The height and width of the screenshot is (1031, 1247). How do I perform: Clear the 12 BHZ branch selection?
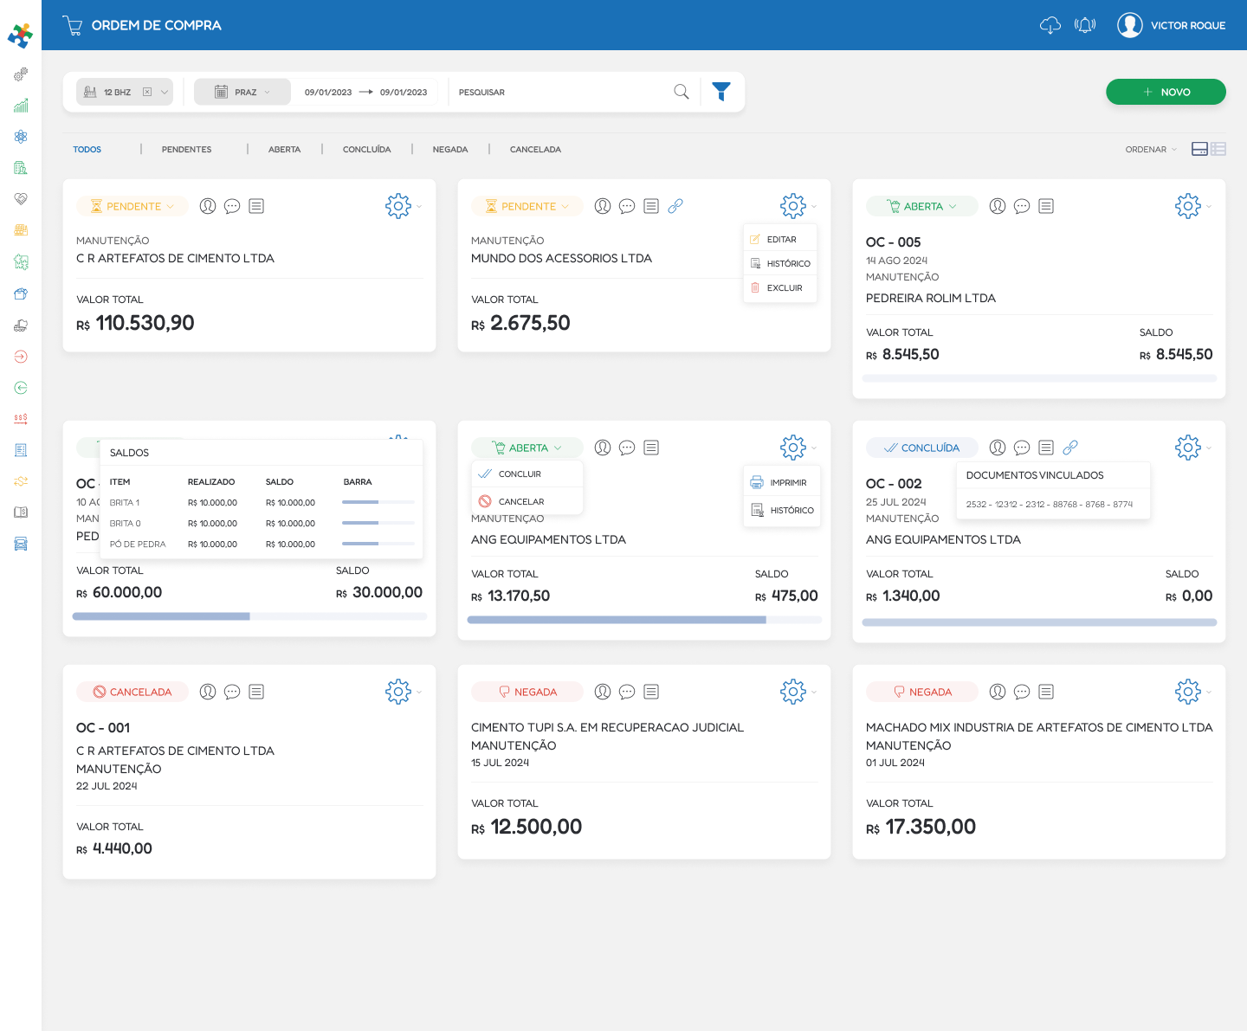[147, 92]
